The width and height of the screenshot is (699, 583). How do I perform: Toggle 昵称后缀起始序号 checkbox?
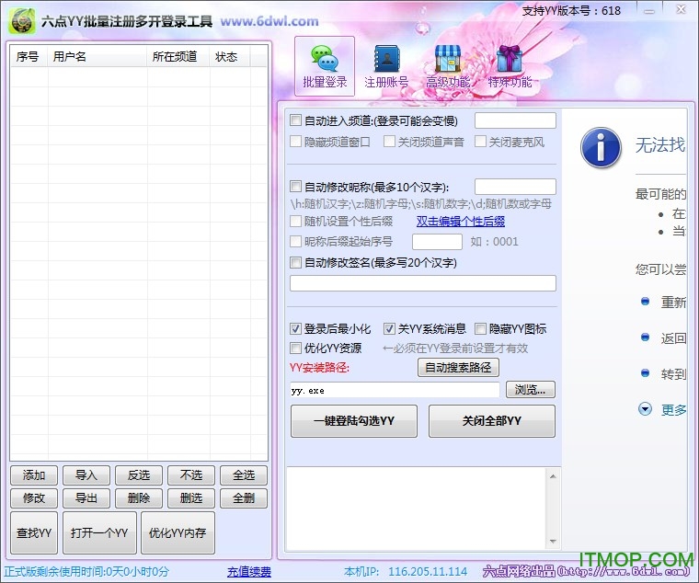coord(295,241)
